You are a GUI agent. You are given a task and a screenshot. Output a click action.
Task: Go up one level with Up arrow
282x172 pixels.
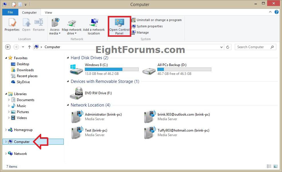[29, 47]
